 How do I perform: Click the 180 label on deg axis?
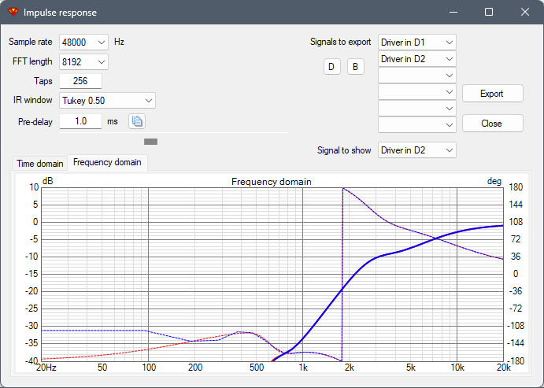pos(516,187)
